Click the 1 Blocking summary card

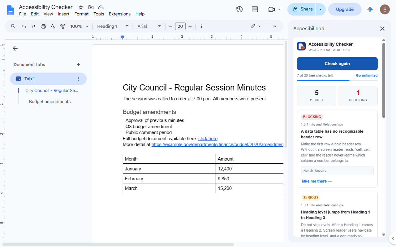(x=358, y=96)
